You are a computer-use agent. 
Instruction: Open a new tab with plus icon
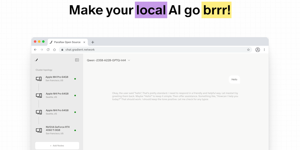point(93,42)
